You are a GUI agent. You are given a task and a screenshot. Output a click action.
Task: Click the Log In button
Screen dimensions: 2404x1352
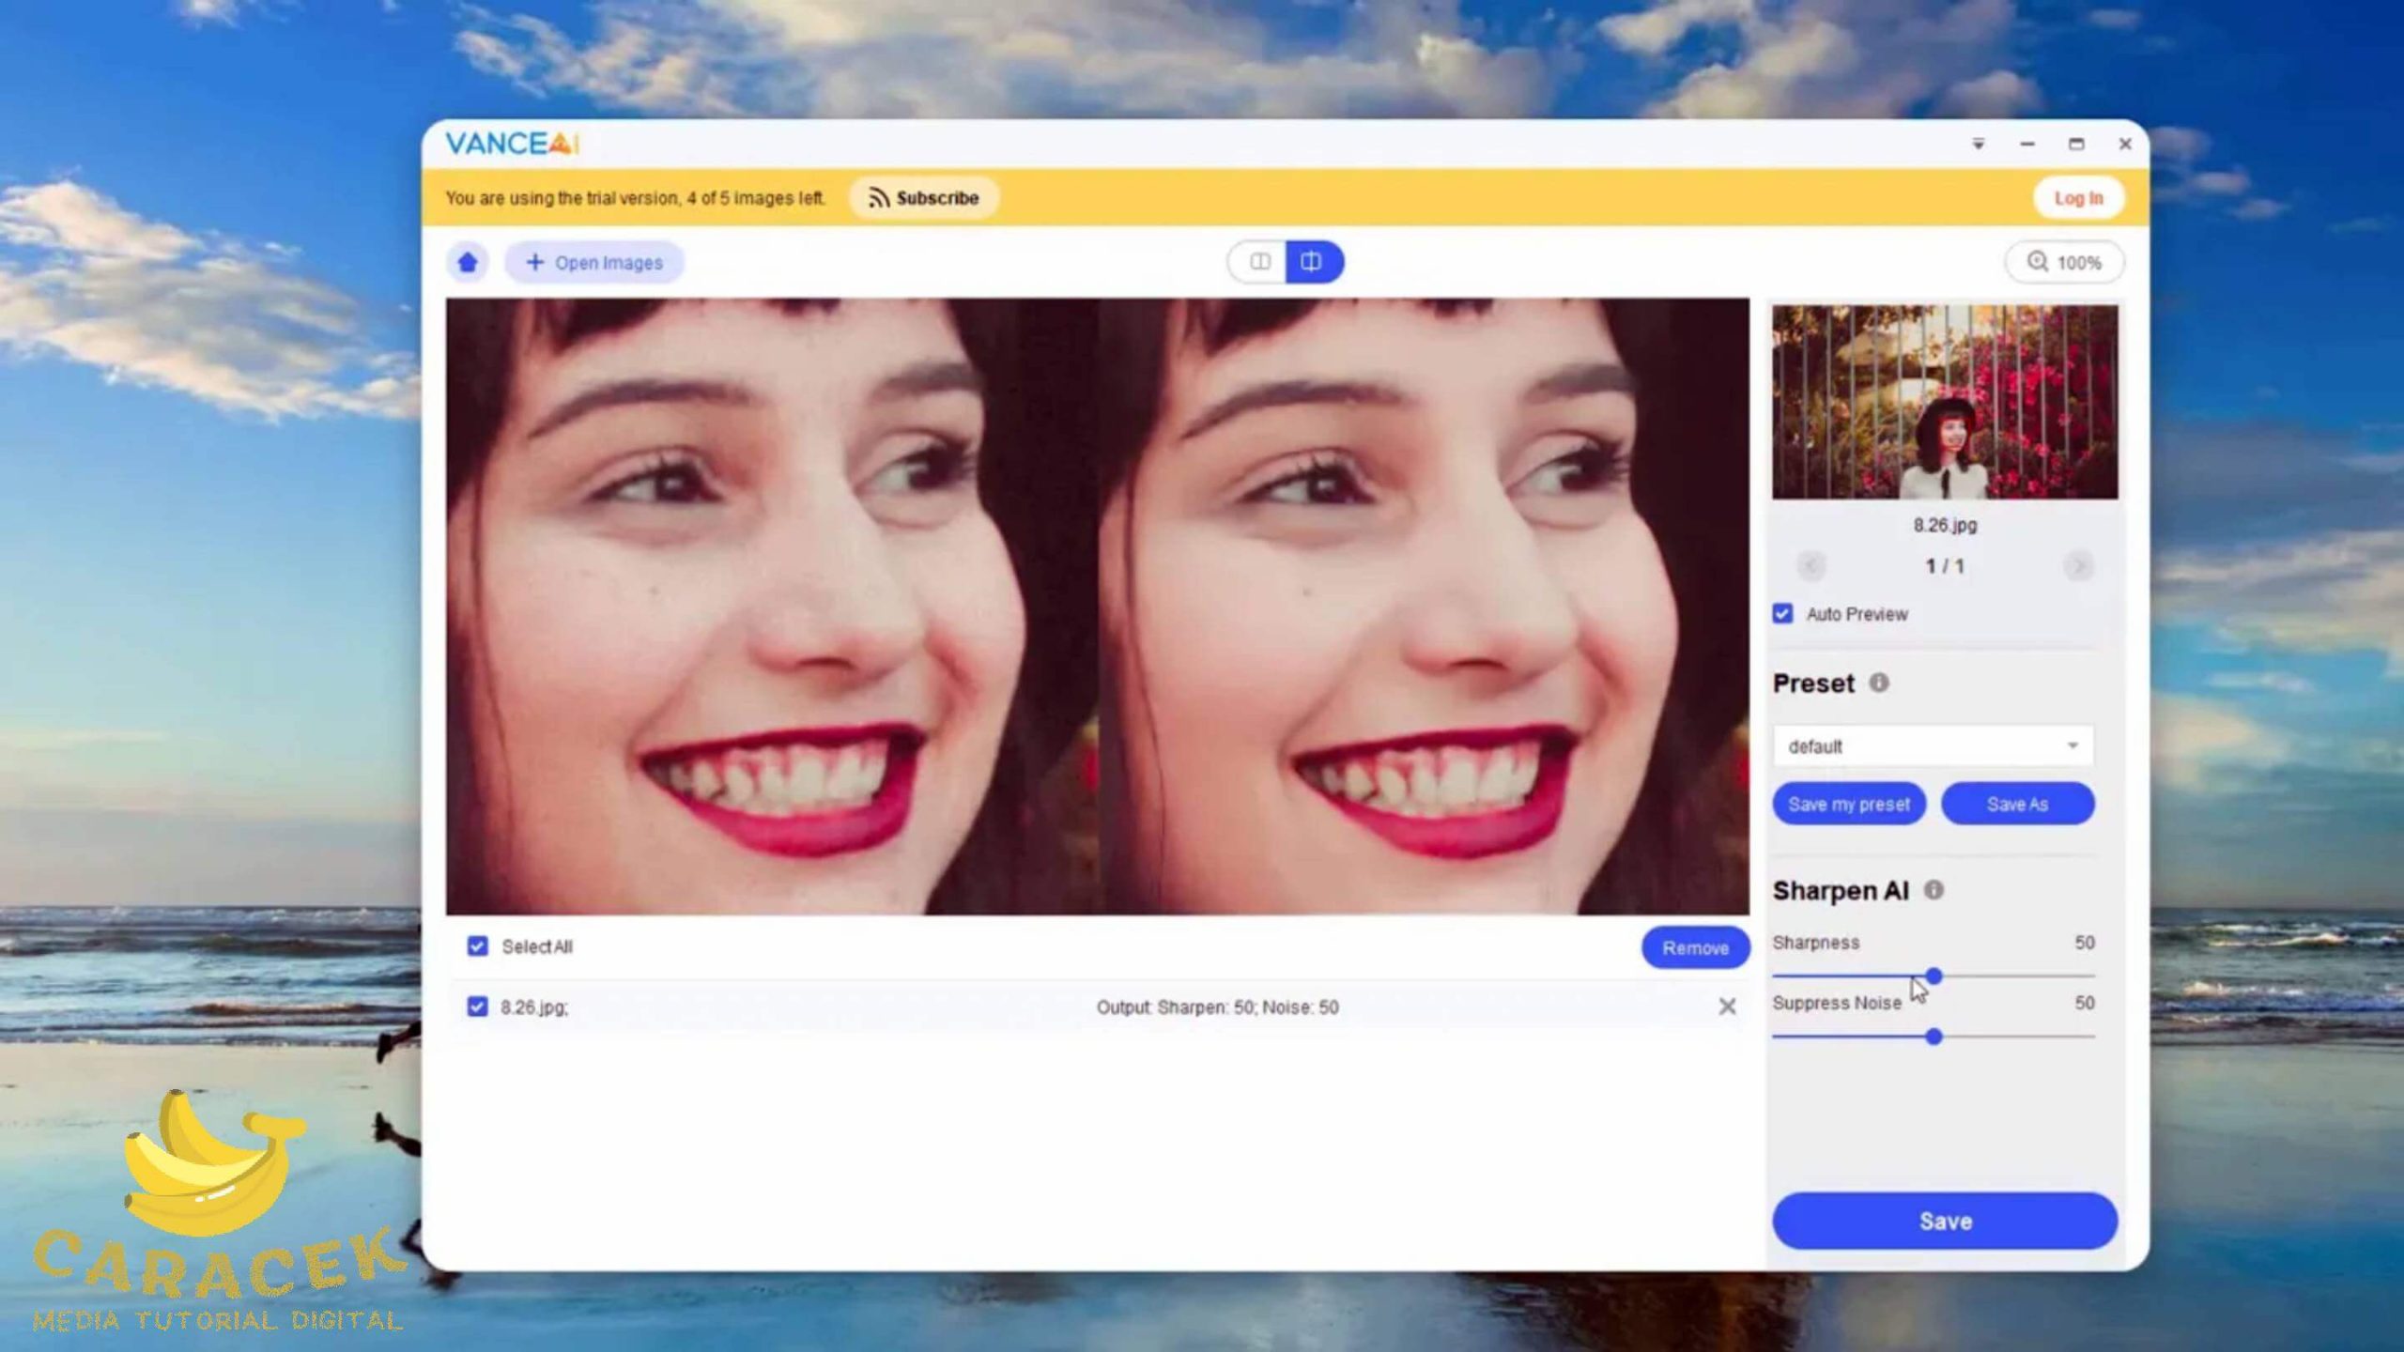point(2077,198)
